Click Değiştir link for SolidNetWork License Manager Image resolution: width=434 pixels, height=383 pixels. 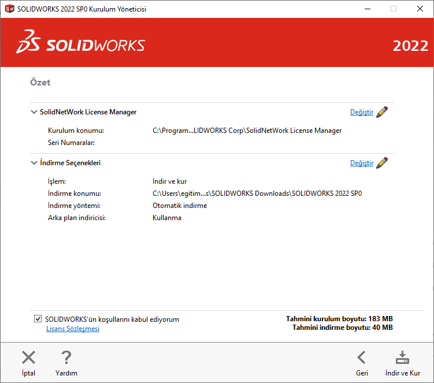(x=362, y=112)
